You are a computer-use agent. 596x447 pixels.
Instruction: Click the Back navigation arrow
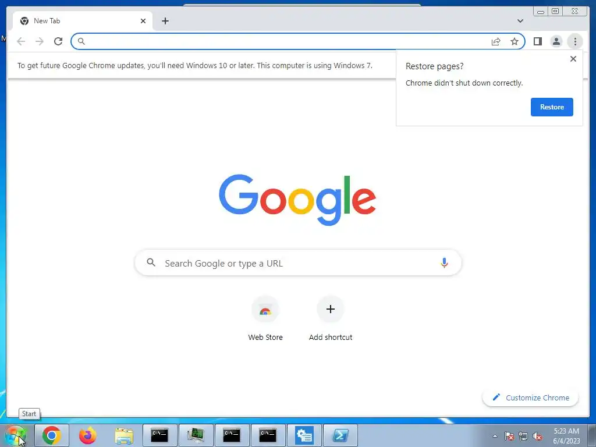21,41
